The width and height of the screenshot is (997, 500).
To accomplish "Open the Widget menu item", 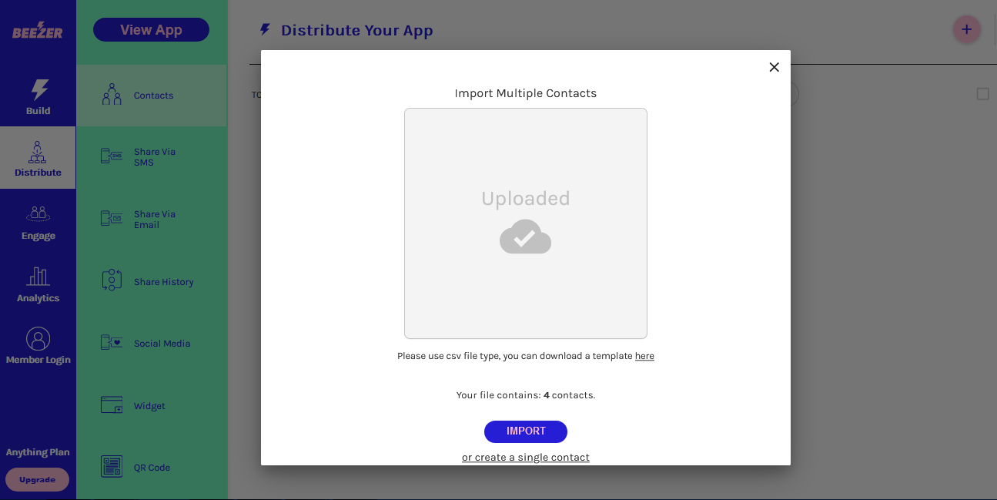I will [x=149, y=406].
